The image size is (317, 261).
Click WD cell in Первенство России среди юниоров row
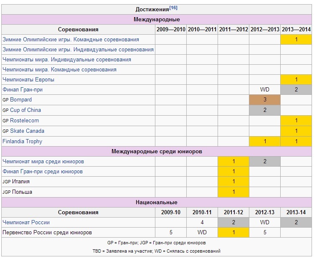click(202, 233)
